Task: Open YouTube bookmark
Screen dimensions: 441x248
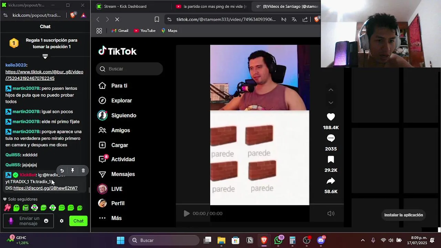Action: [x=145, y=31]
